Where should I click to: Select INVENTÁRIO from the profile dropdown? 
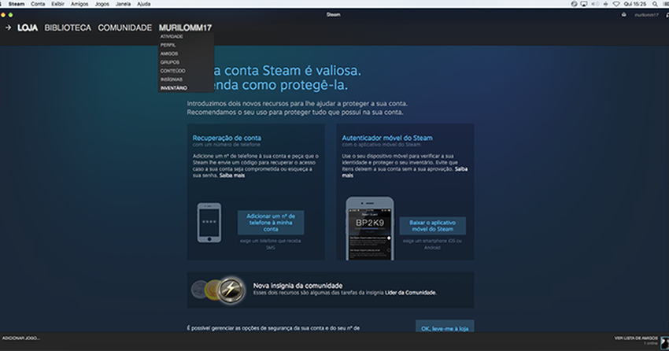tap(174, 88)
